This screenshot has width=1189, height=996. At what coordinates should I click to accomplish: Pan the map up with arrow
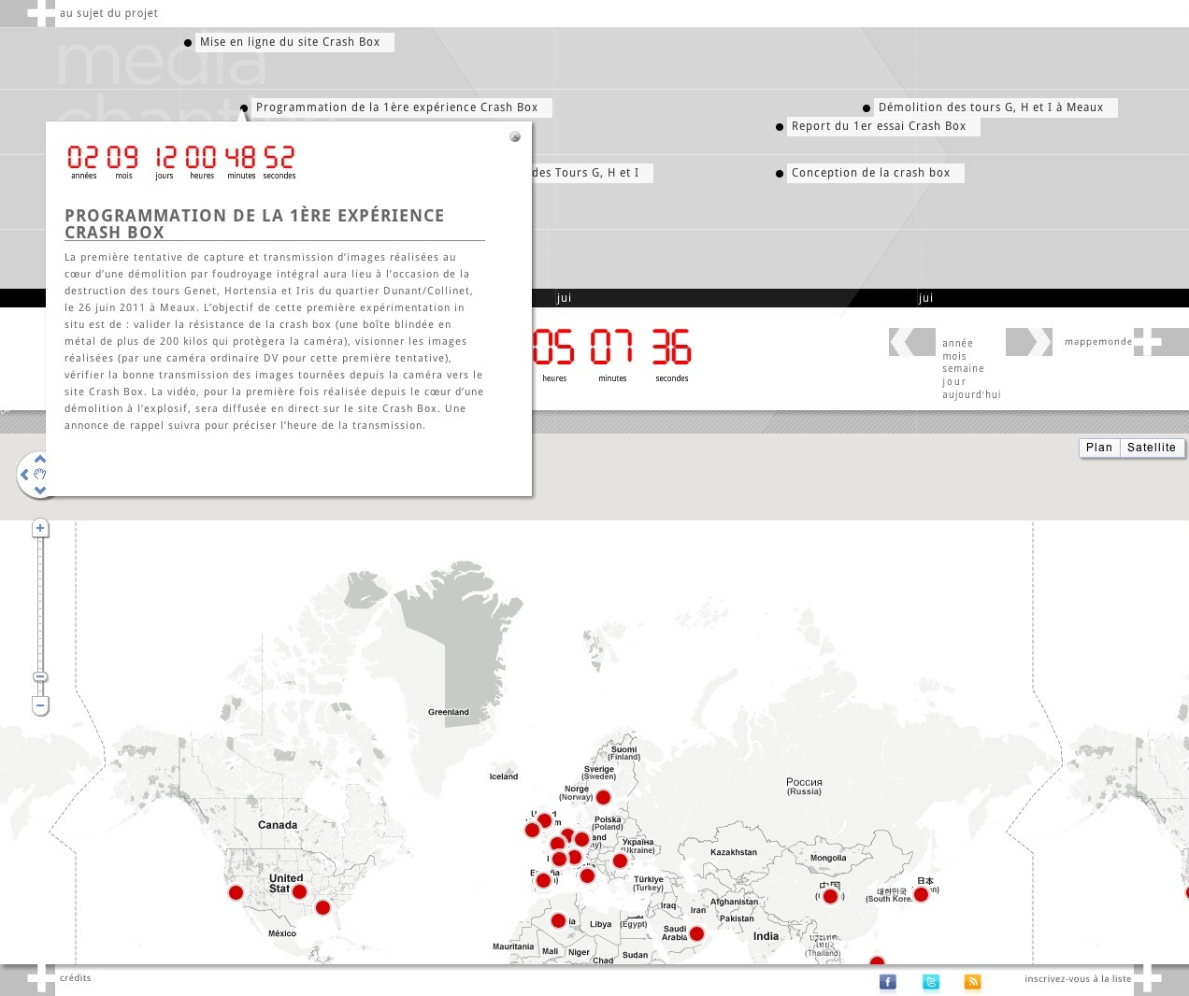pyautogui.click(x=40, y=459)
